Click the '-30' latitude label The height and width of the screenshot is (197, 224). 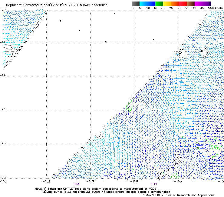[x=3, y=178]
